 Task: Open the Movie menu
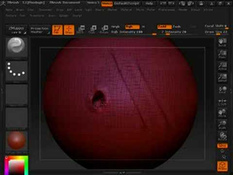point(140,10)
